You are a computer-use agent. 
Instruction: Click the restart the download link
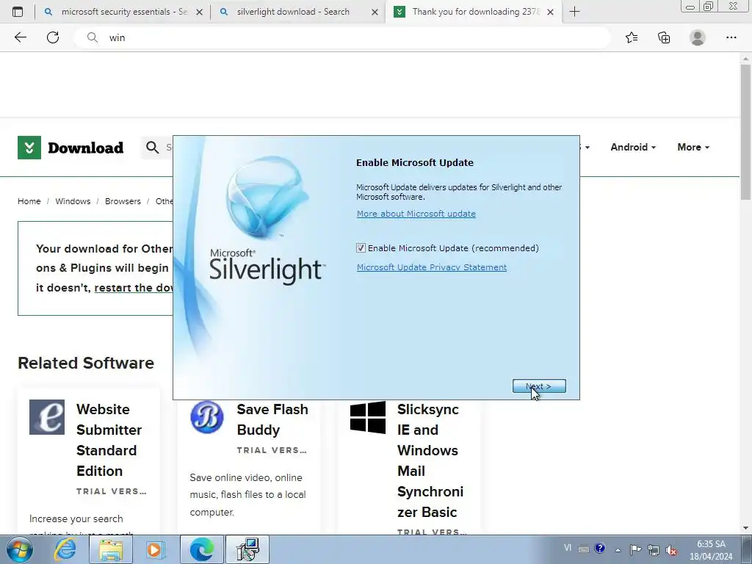(x=134, y=288)
